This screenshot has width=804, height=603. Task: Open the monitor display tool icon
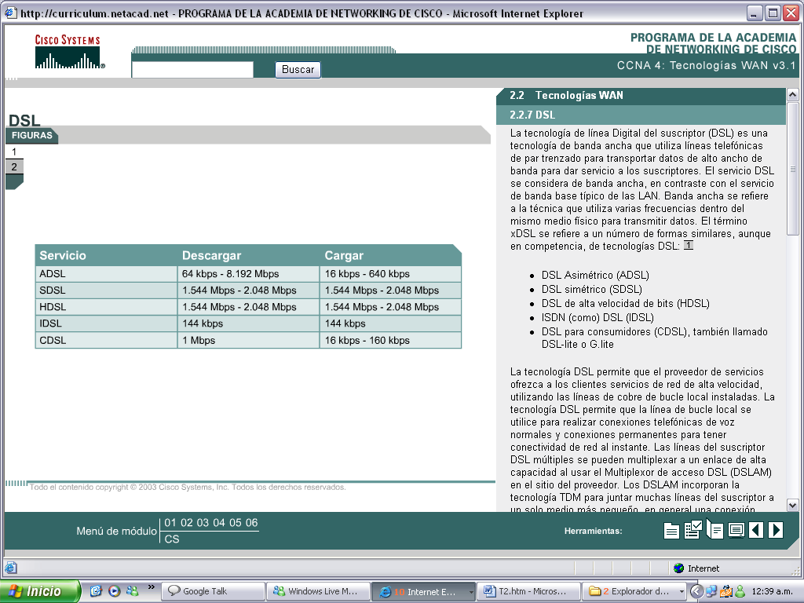tap(736, 530)
